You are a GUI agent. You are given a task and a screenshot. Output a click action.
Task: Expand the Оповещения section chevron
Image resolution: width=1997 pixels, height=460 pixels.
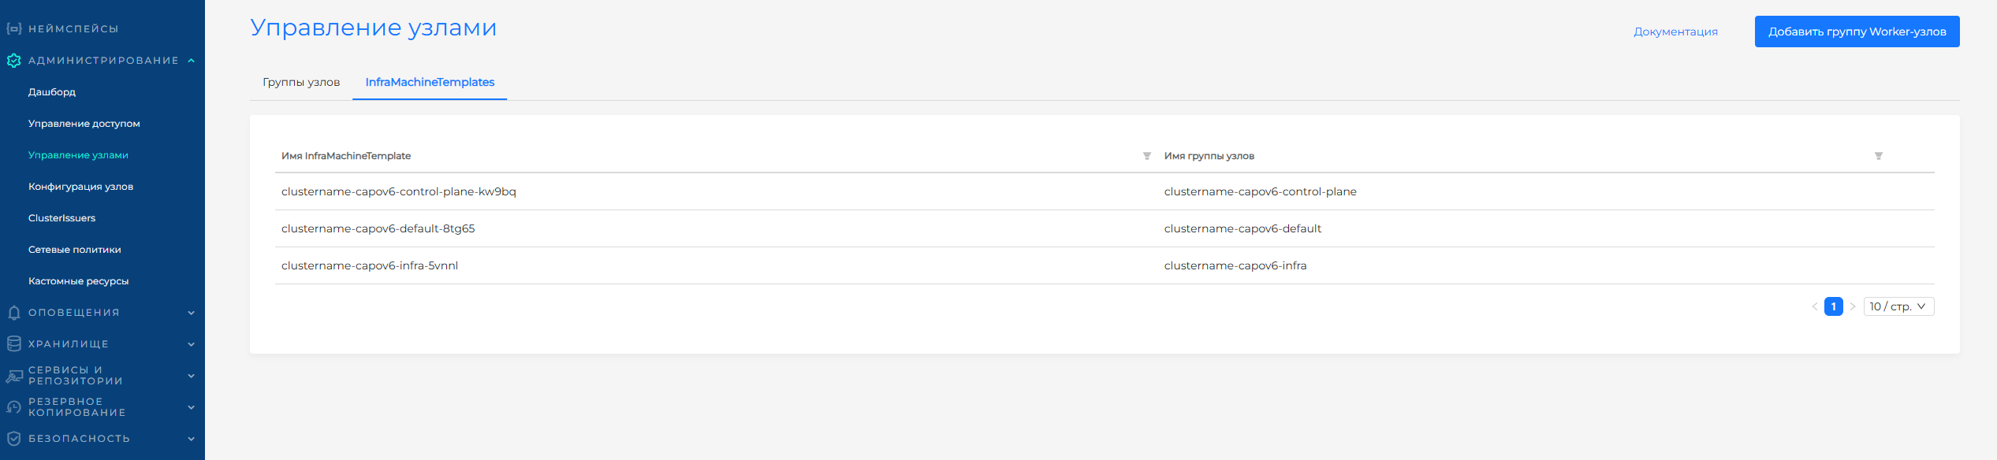pyautogui.click(x=192, y=313)
